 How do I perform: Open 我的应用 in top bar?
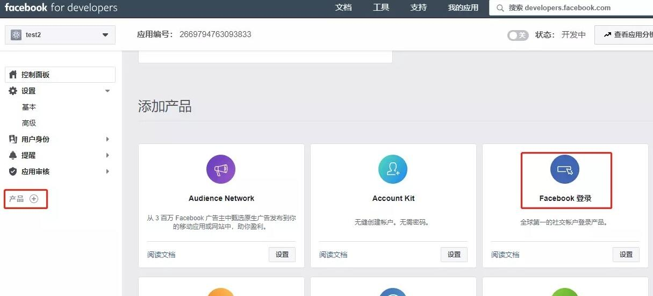(463, 8)
